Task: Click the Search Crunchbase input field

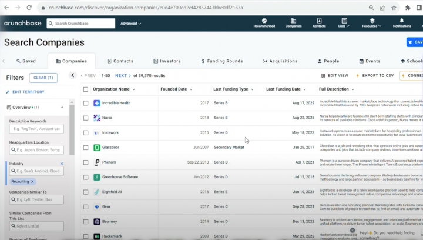Action: click(x=81, y=24)
